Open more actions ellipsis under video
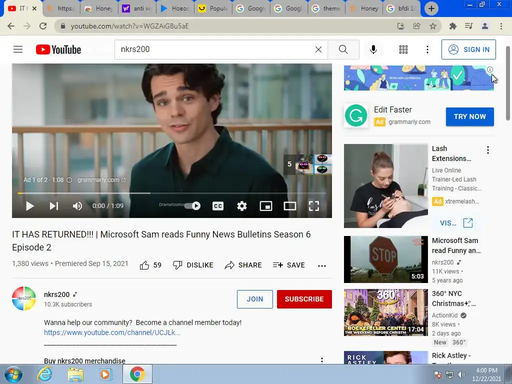This screenshot has height=384, width=512. coord(322,266)
